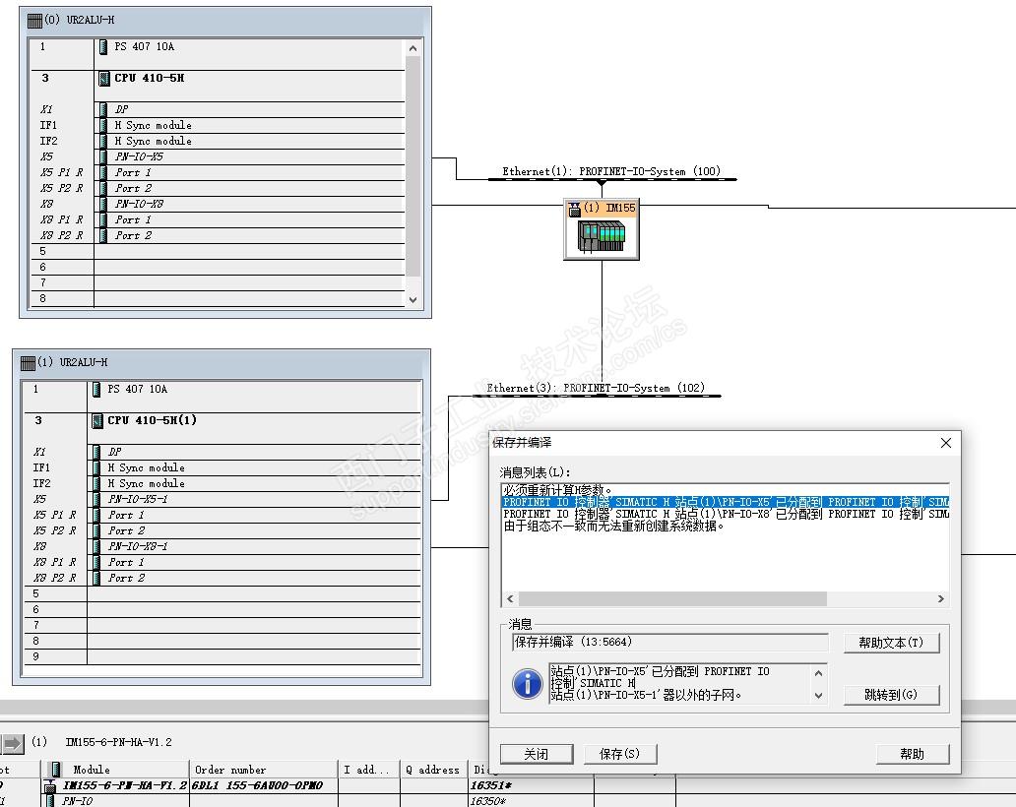Click the PN-IO-X8 interface icon in rack (0)
Viewport: 1016px width, 807px height.
click(103, 204)
